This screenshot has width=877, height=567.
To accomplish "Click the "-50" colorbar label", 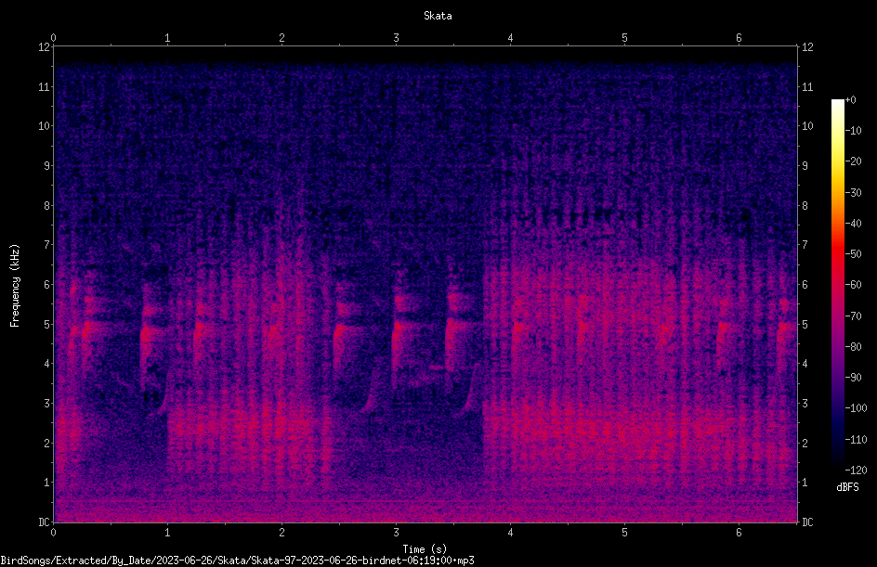I will coord(853,253).
